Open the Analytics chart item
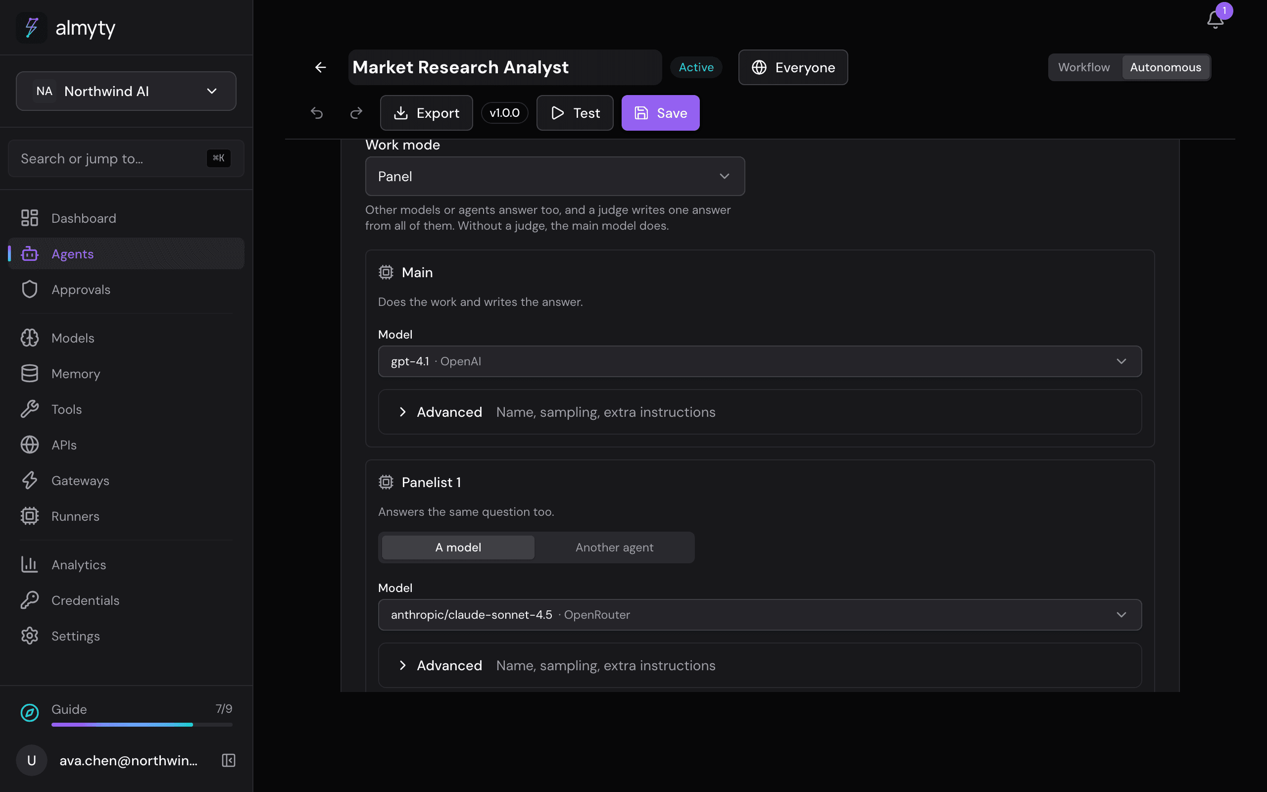The image size is (1267, 792). 126,565
